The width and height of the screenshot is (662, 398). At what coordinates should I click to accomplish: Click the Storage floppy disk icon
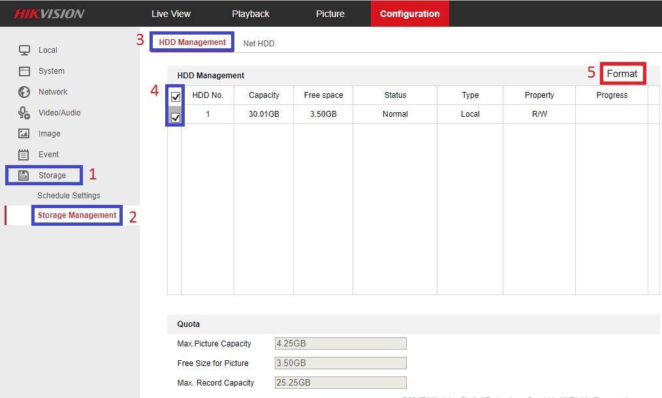click(24, 175)
